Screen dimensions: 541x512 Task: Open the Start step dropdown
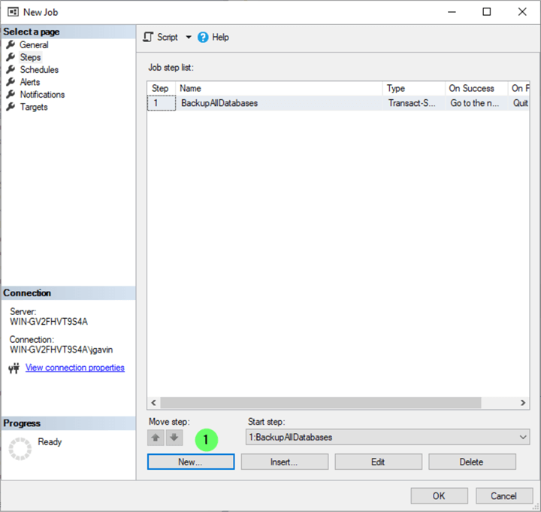point(388,437)
